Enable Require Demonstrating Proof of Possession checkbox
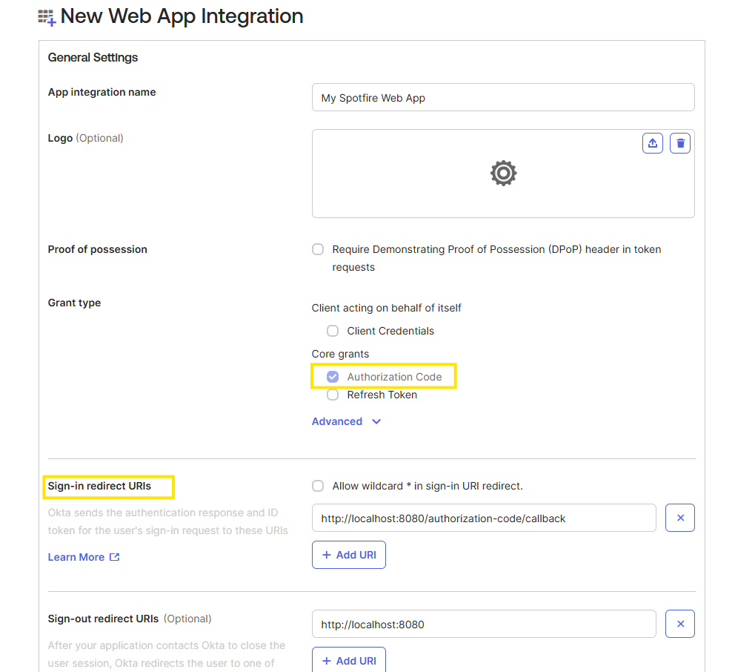This screenshot has width=735, height=672. (318, 249)
